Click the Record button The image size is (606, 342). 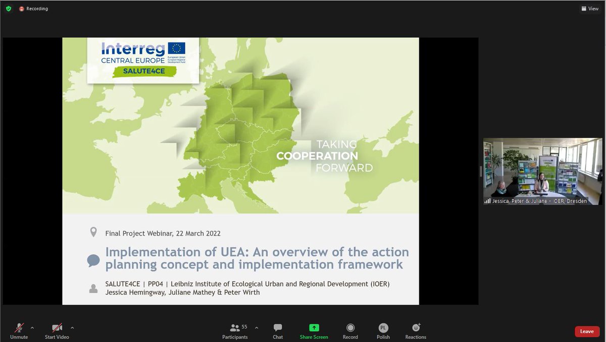[350, 331]
